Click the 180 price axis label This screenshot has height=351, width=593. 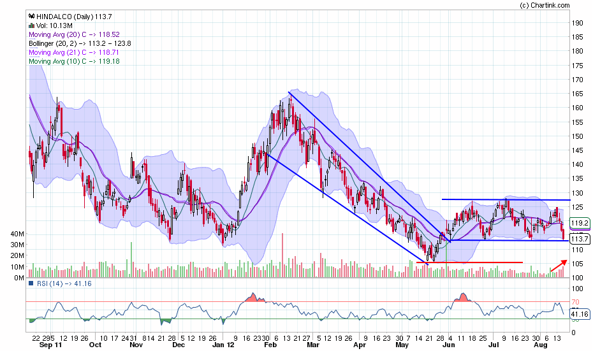578,51
